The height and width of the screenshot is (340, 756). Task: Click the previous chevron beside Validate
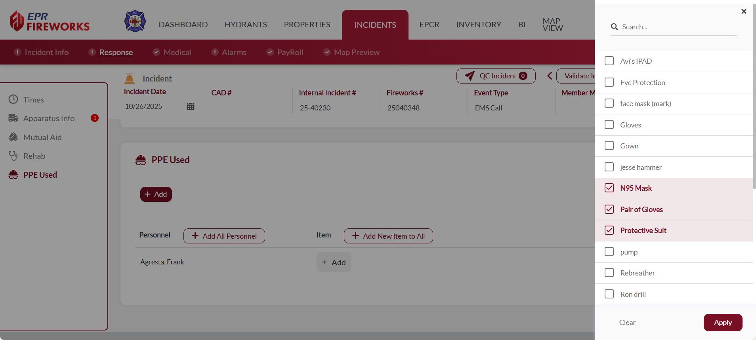550,76
